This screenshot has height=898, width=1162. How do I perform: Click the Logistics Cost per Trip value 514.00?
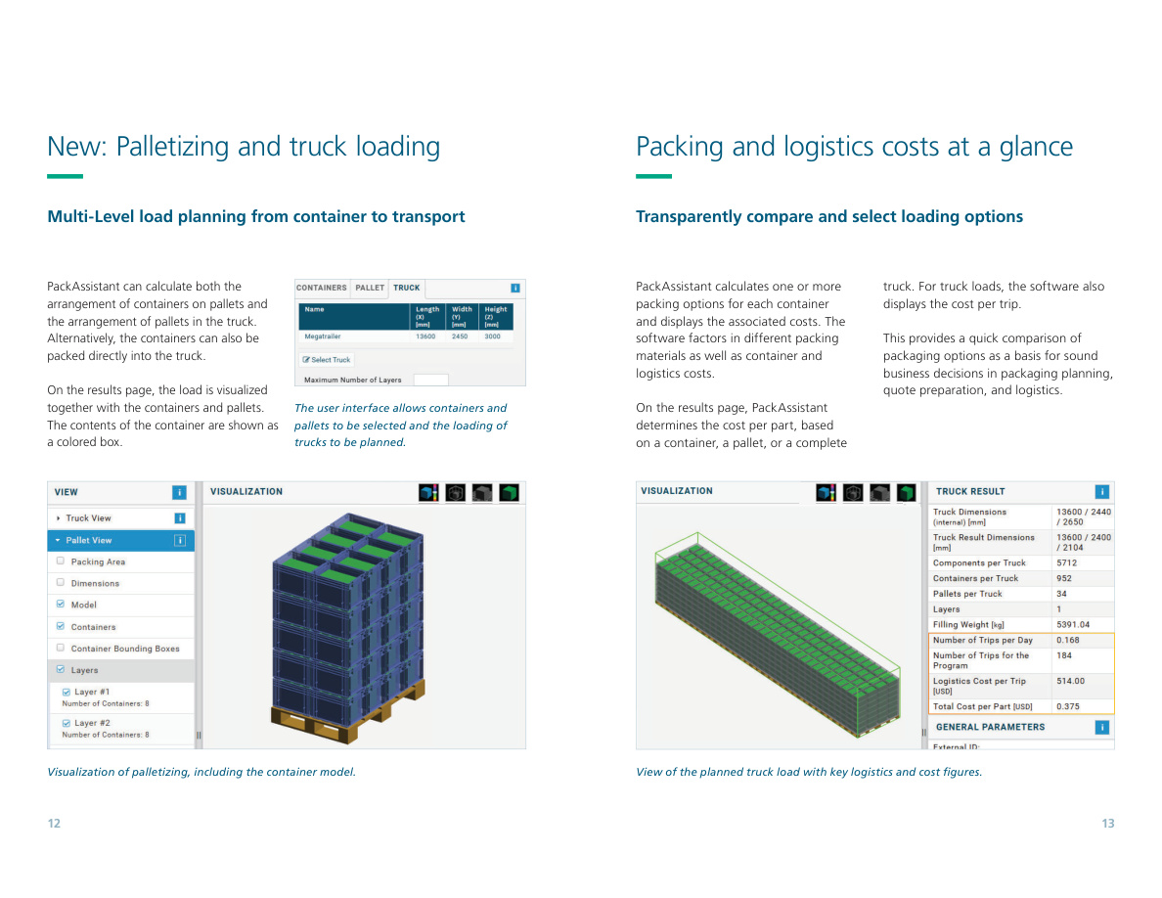1071,681
